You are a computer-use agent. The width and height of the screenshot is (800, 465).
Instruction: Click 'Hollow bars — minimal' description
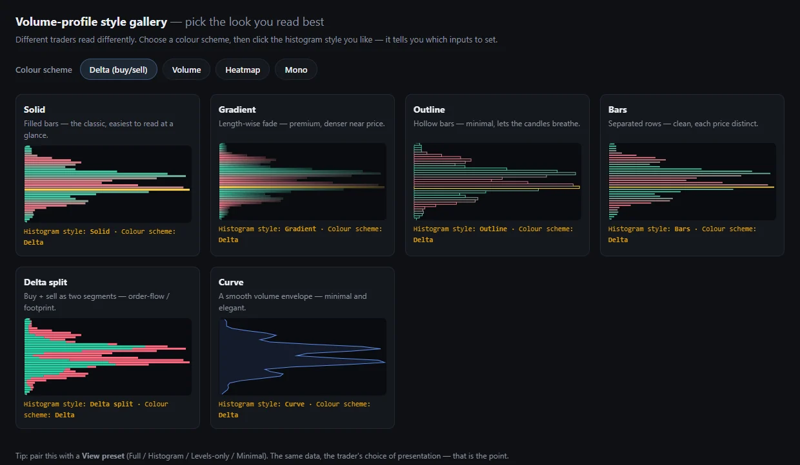point(497,124)
